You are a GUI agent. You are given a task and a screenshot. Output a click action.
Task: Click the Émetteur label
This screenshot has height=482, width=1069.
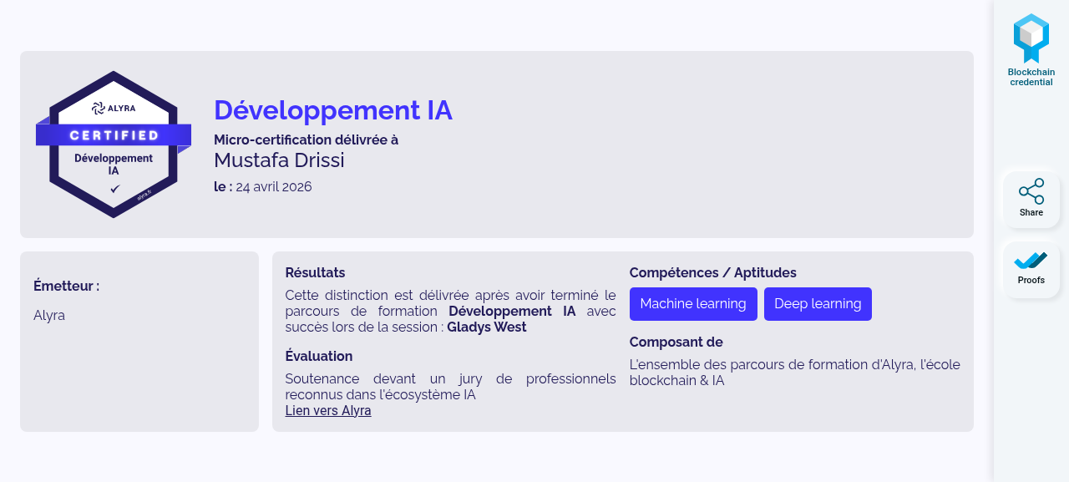(x=67, y=286)
